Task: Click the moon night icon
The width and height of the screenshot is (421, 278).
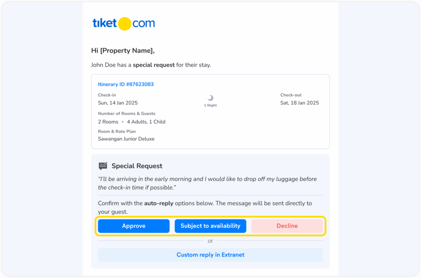Action: pyautogui.click(x=210, y=98)
